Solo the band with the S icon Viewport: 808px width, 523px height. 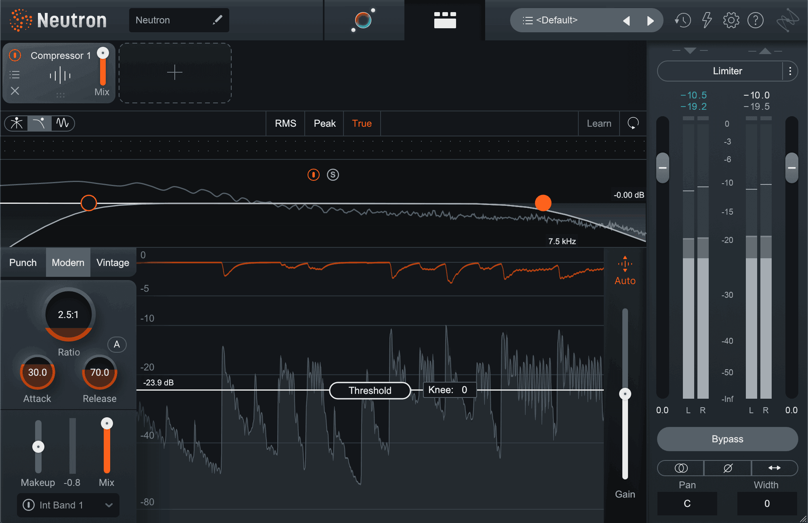point(333,175)
